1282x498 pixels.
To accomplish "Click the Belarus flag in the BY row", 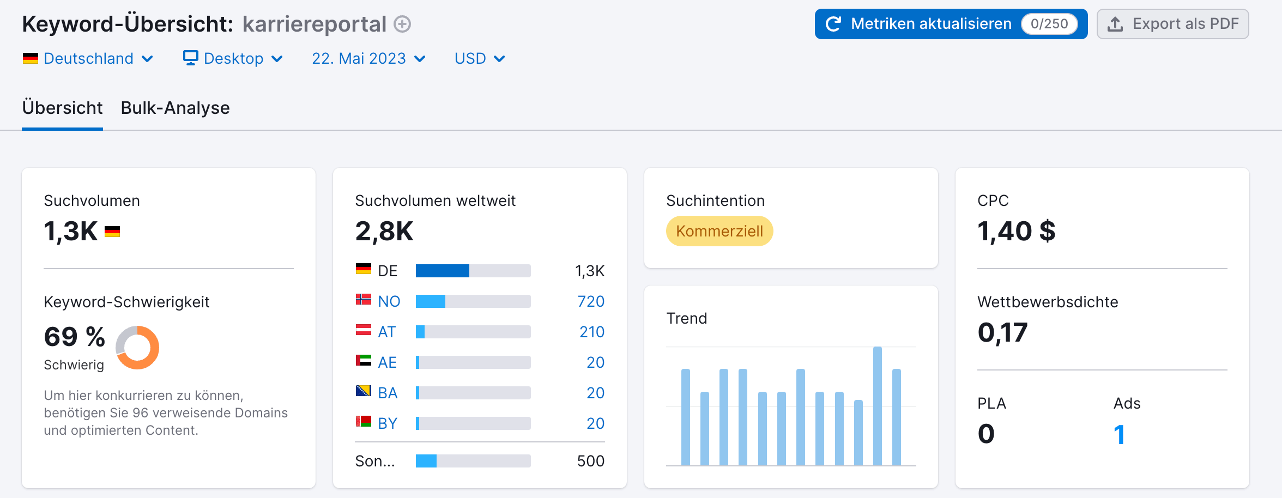I will pos(364,421).
